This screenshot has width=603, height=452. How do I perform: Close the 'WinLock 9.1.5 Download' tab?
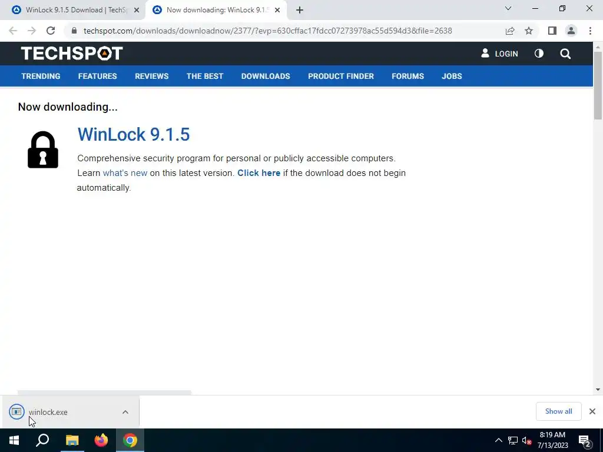coord(136,11)
